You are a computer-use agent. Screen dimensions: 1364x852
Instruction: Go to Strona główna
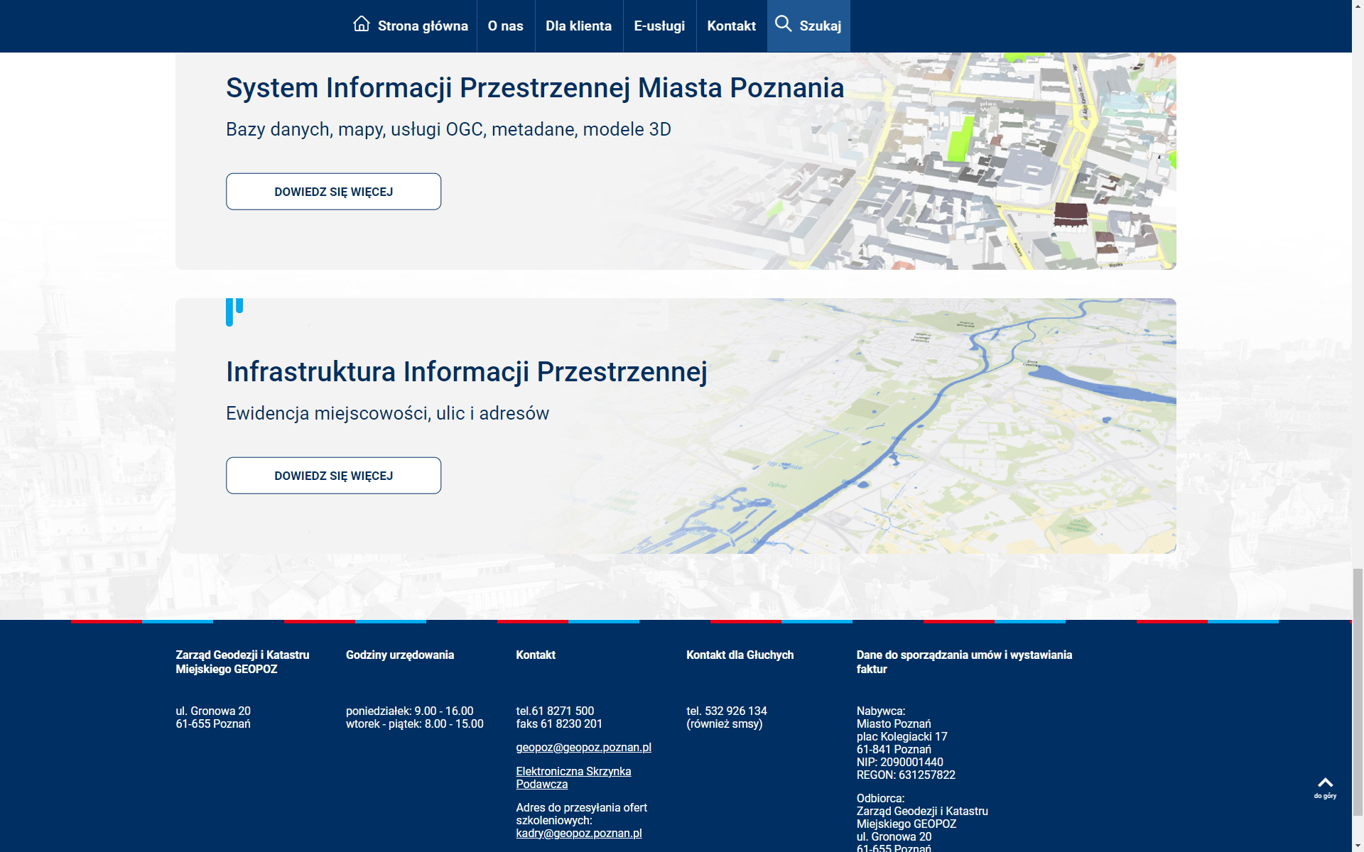[423, 26]
